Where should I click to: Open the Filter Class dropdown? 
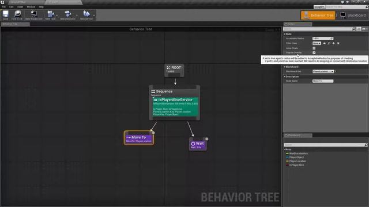[317, 43]
